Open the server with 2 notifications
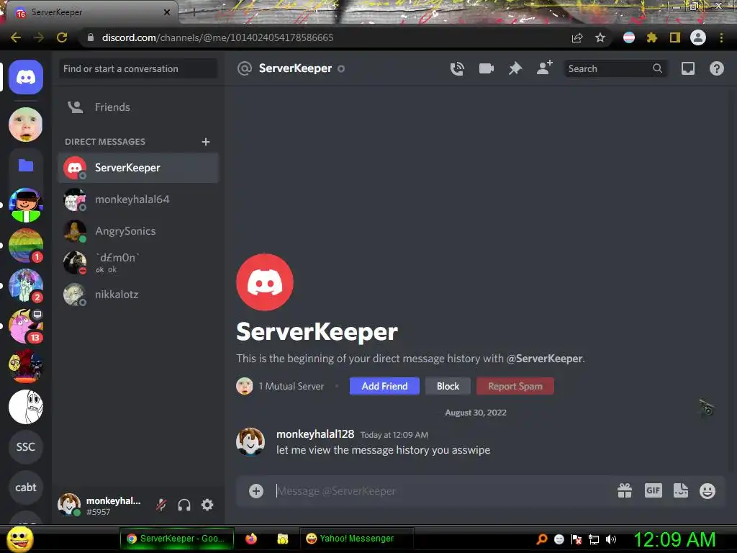The width and height of the screenshot is (737, 553). tap(26, 285)
